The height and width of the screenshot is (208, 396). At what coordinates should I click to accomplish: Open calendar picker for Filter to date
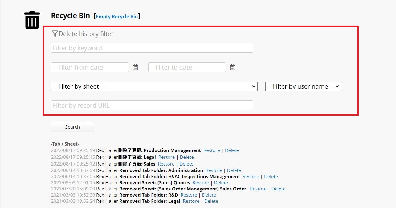(233, 67)
